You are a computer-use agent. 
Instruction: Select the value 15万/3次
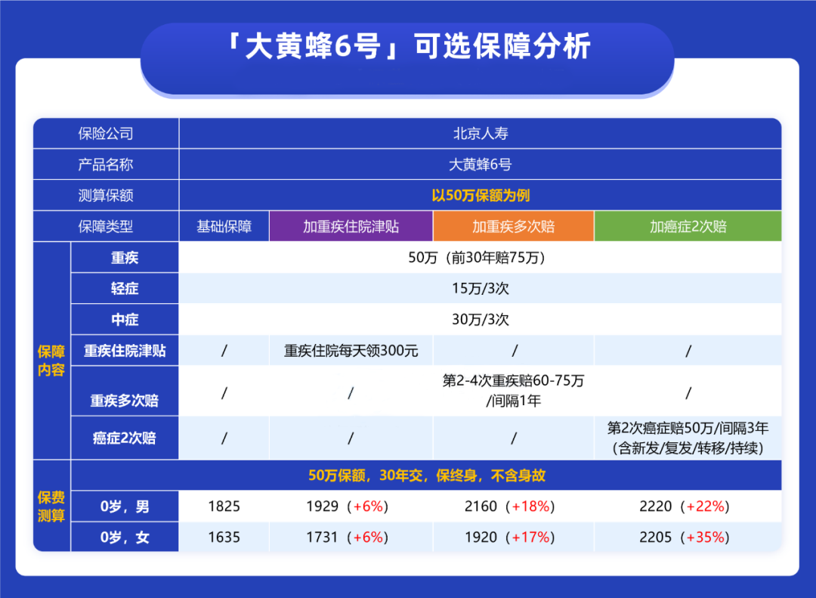(481, 288)
